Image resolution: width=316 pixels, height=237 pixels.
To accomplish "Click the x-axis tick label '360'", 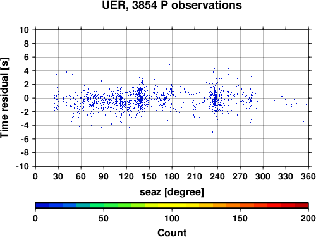I will coord(308,176).
